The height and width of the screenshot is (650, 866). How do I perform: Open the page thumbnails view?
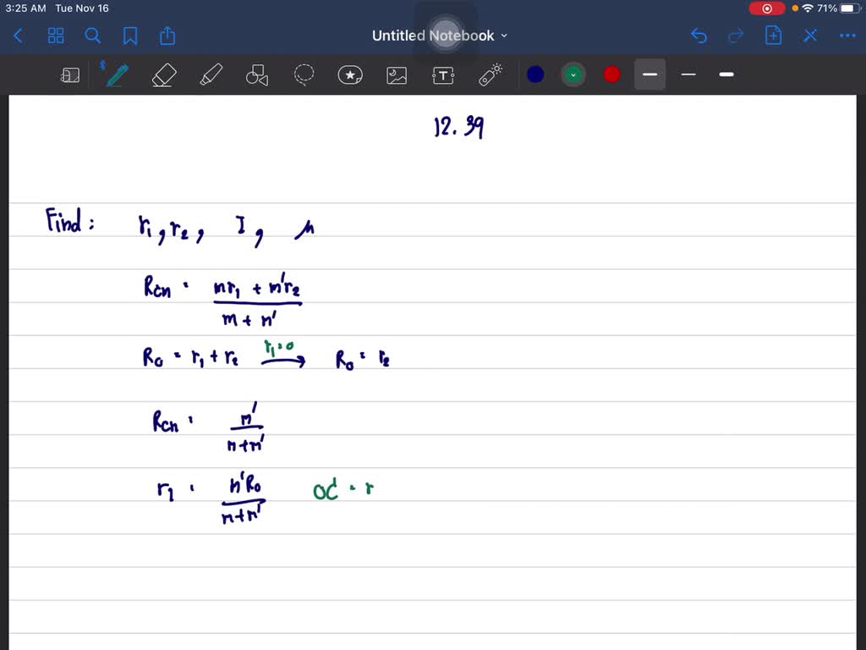(x=56, y=36)
